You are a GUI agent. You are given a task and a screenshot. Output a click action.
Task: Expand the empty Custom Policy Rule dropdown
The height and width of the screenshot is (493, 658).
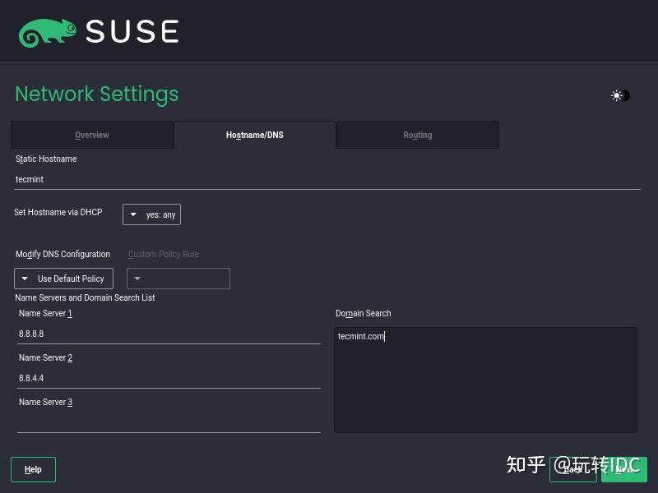point(178,279)
